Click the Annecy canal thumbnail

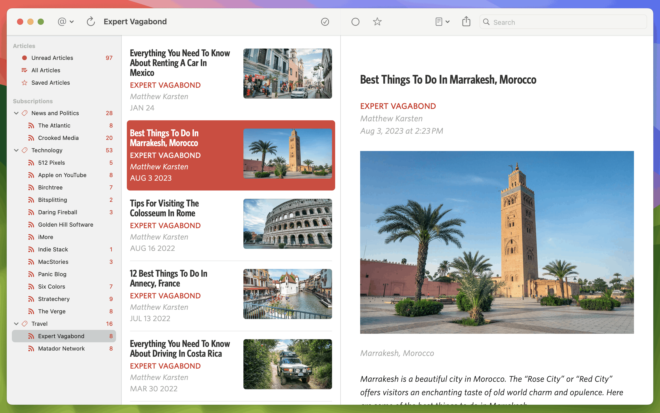tap(287, 294)
